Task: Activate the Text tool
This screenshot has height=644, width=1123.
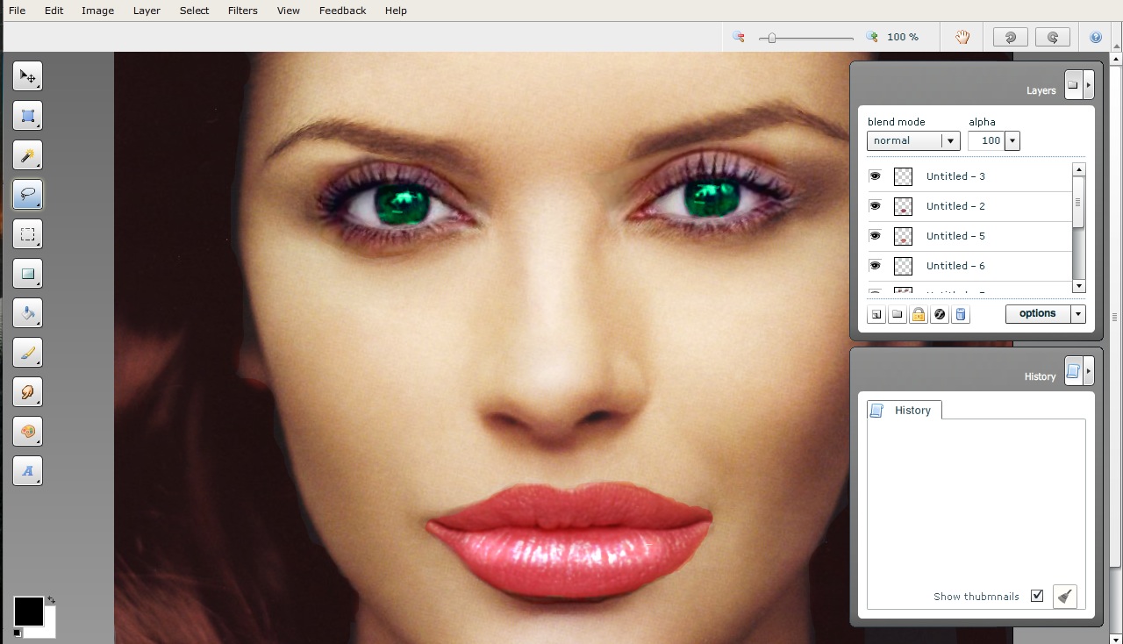Action: click(x=27, y=471)
